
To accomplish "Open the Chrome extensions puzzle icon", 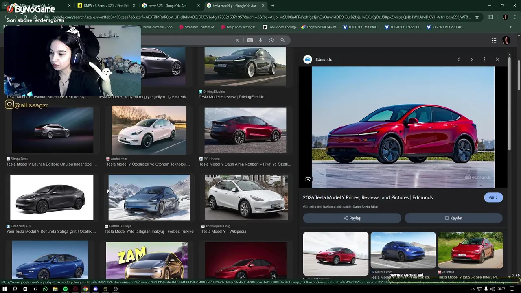I will [490, 17].
